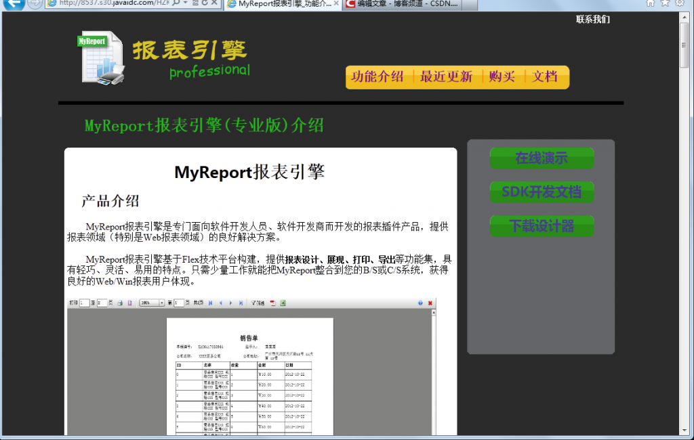The width and height of the screenshot is (694, 440).
Task: Go to next page in report viewer
Action: pyautogui.click(x=231, y=303)
